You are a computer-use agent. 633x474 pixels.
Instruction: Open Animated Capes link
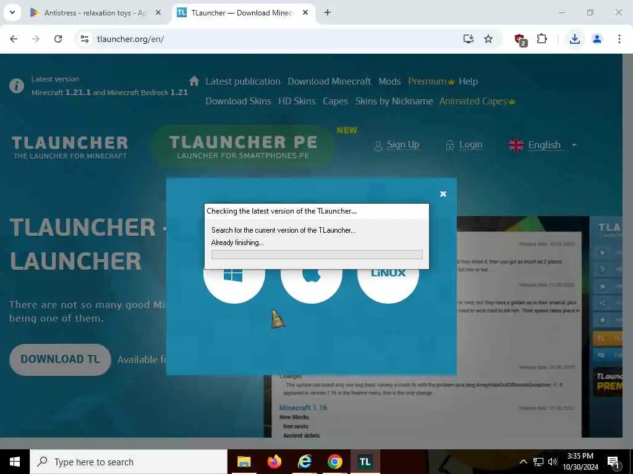pyautogui.click(x=477, y=101)
